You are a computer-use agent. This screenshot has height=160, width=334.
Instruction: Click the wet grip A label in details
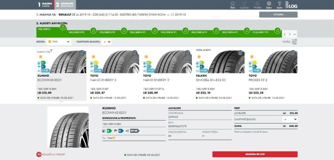click(x=121, y=131)
